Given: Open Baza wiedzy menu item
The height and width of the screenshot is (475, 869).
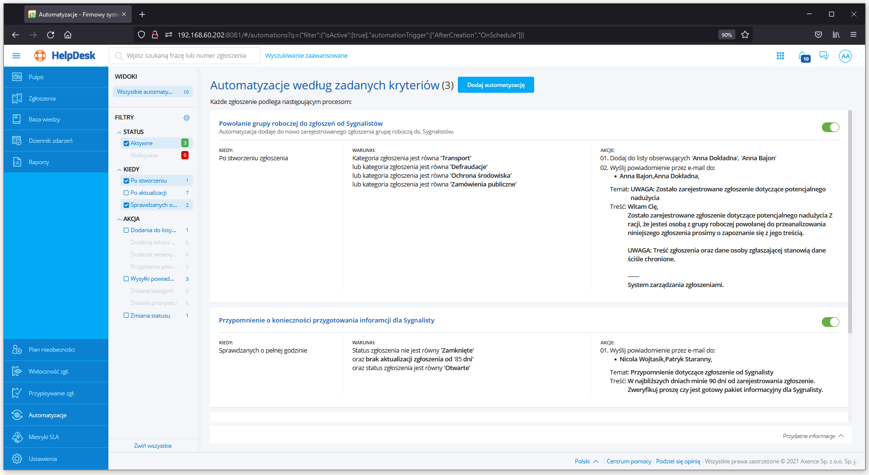Looking at the screenshot, I should click(x=56, y=119).
